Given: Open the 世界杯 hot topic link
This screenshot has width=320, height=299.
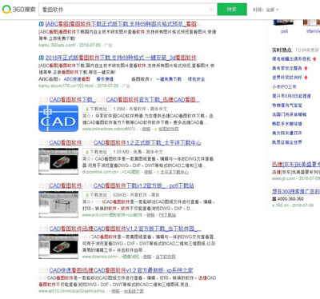Looking at the screenshot, I should (287, 78).
